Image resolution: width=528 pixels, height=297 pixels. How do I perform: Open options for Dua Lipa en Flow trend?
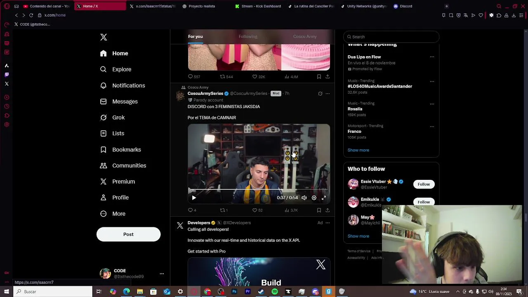click(432, 57)
